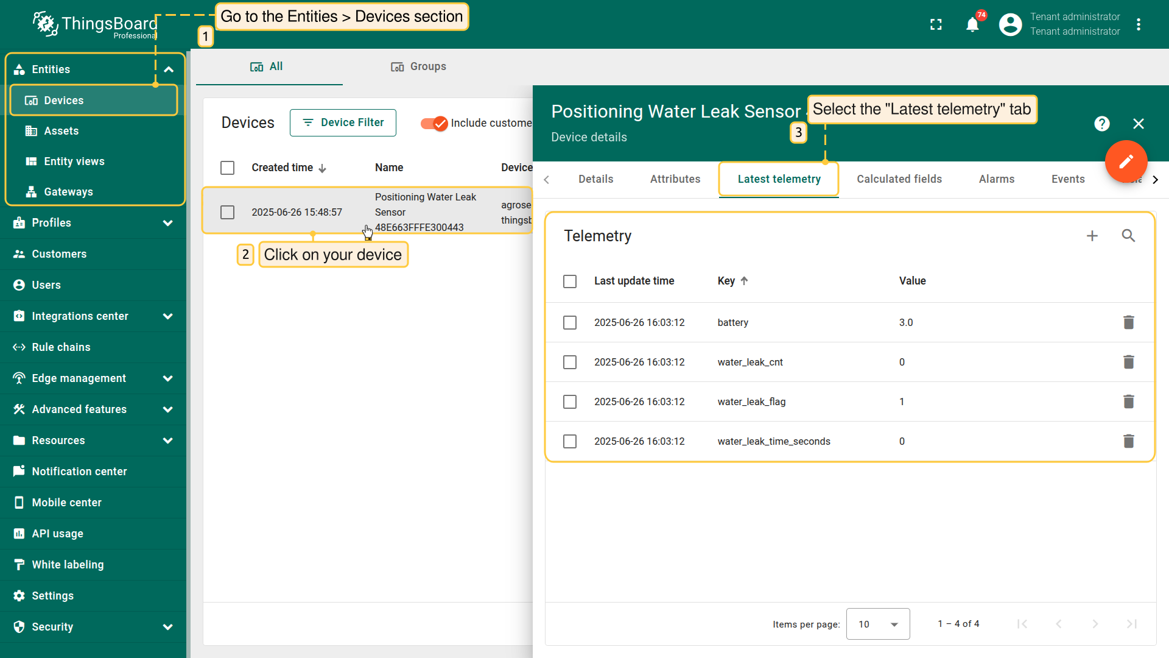1169x658 pixels.
Task: Open device details help via the question mark
Action: 1103,124
